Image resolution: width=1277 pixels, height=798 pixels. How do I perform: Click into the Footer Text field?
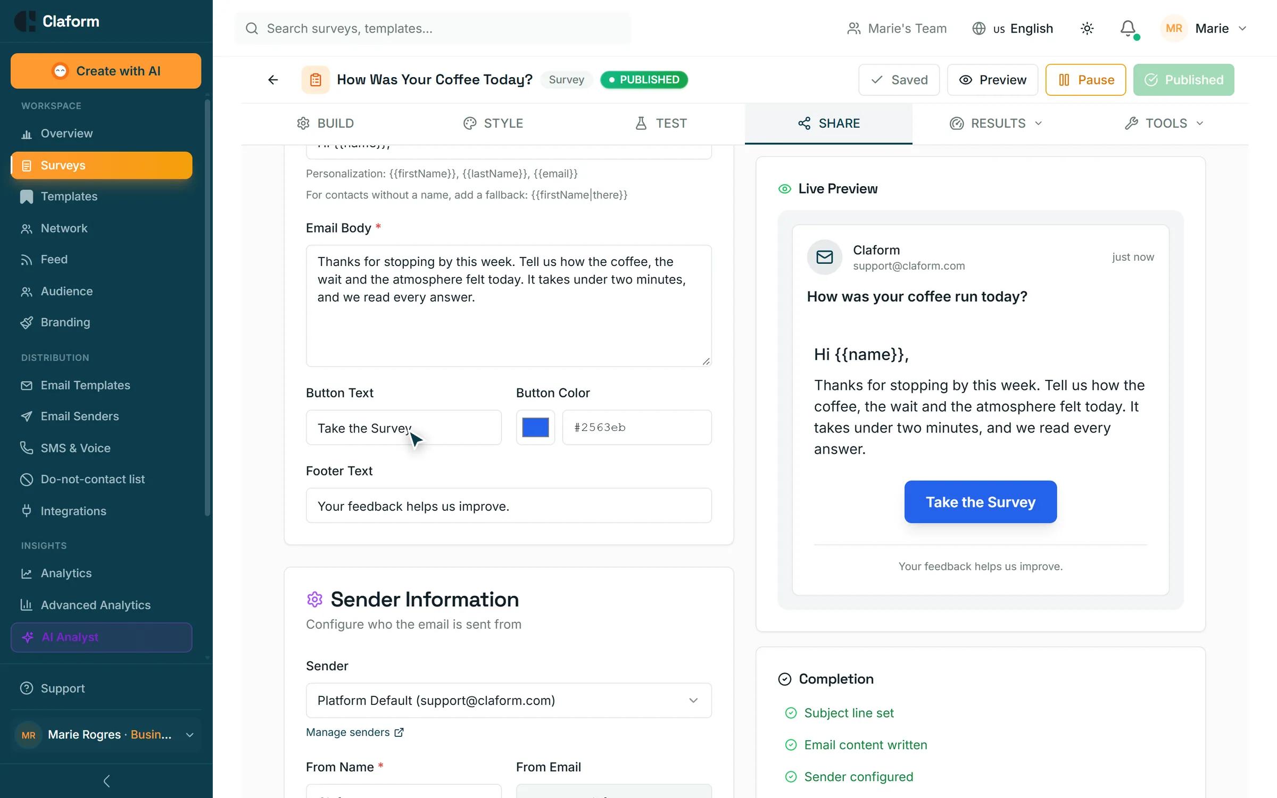(509, 505)
